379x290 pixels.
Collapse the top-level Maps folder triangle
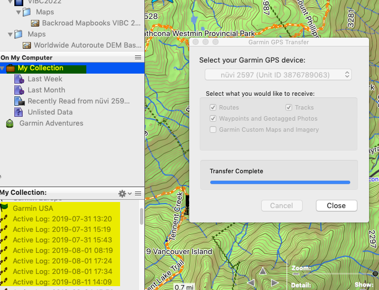click(10, 34)
